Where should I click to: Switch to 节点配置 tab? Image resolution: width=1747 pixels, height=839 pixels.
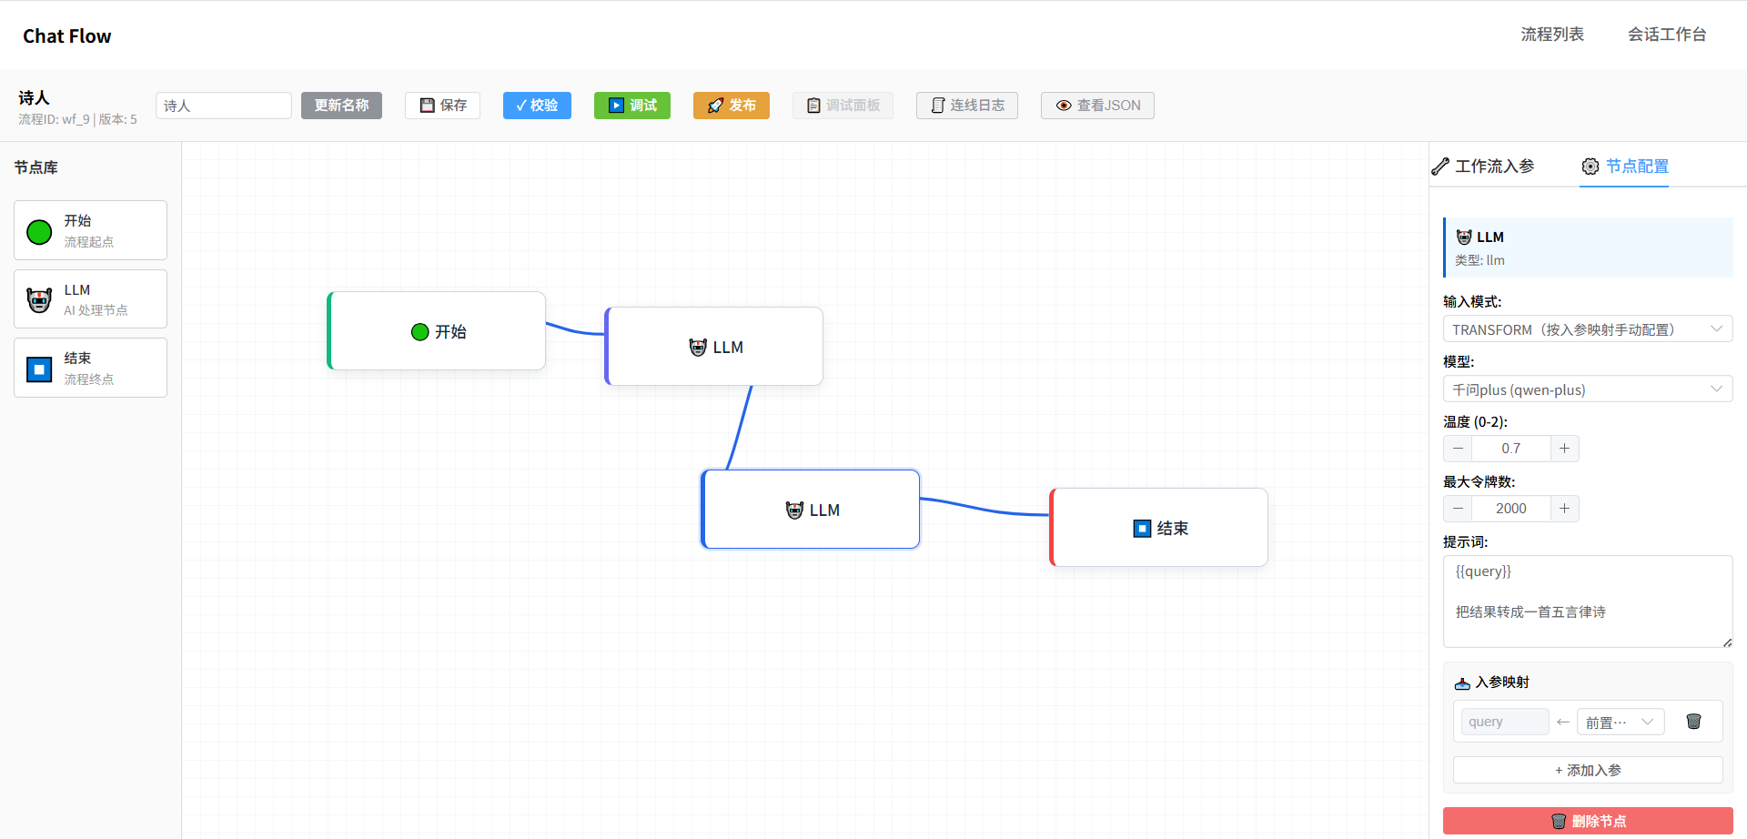(1624, 167)
